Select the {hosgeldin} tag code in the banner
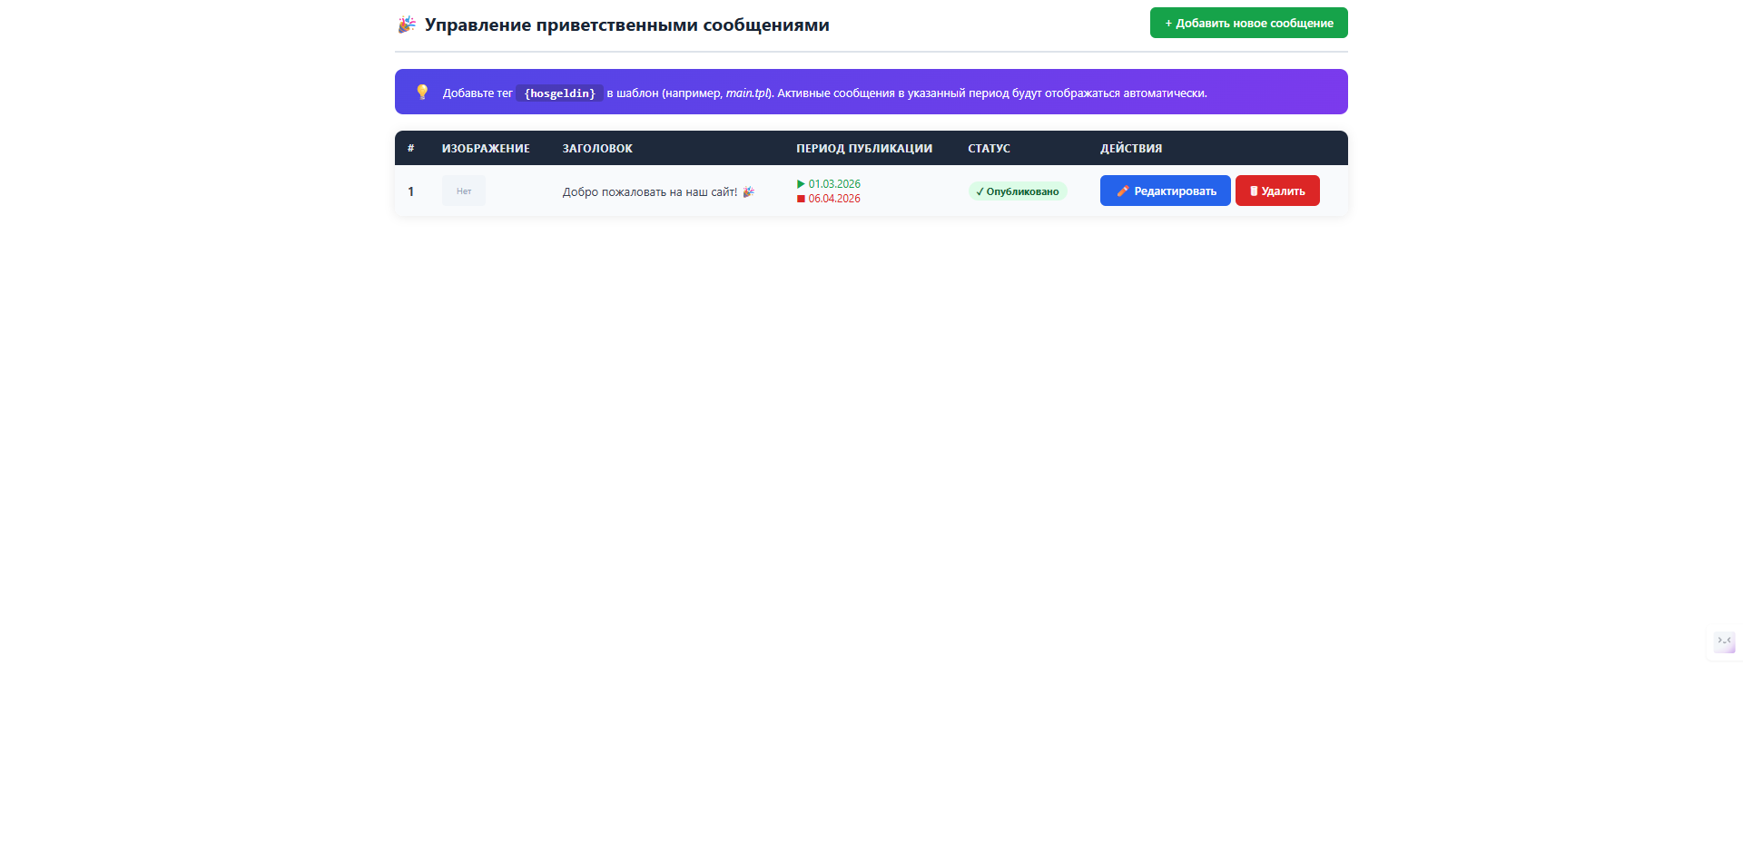This screenshot has height=842, width=1743. click(x=559, y=93)
